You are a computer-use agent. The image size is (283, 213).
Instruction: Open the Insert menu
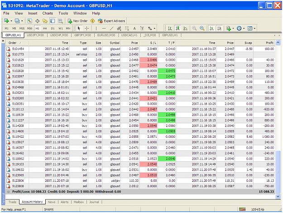33,13
